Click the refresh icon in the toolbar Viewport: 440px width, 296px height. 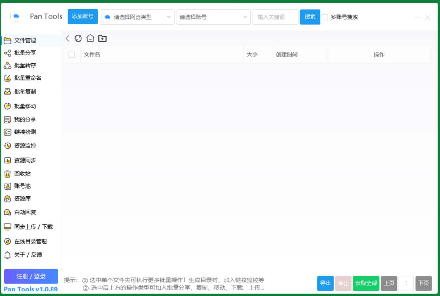click(78, 38)
